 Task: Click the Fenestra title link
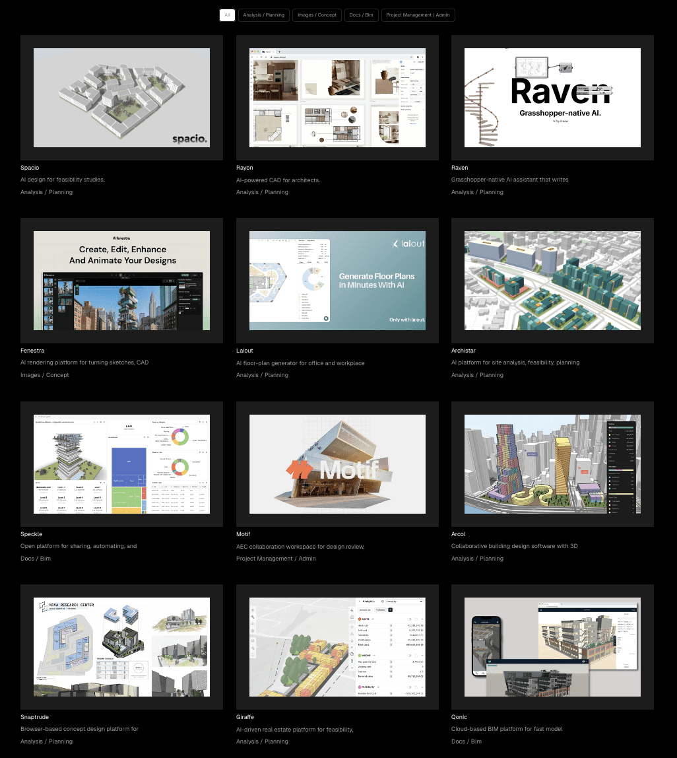[x=32, y=351]
